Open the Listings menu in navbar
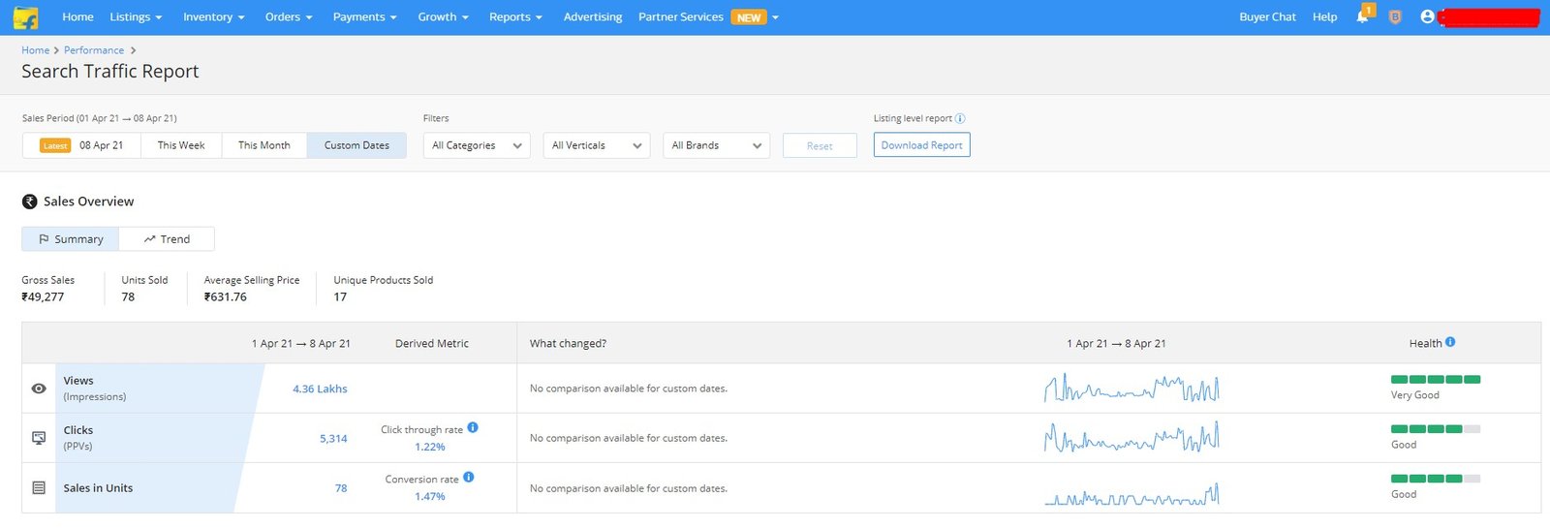The width and height of the screenshot is (1550, 529). click(x=136, y=17)
